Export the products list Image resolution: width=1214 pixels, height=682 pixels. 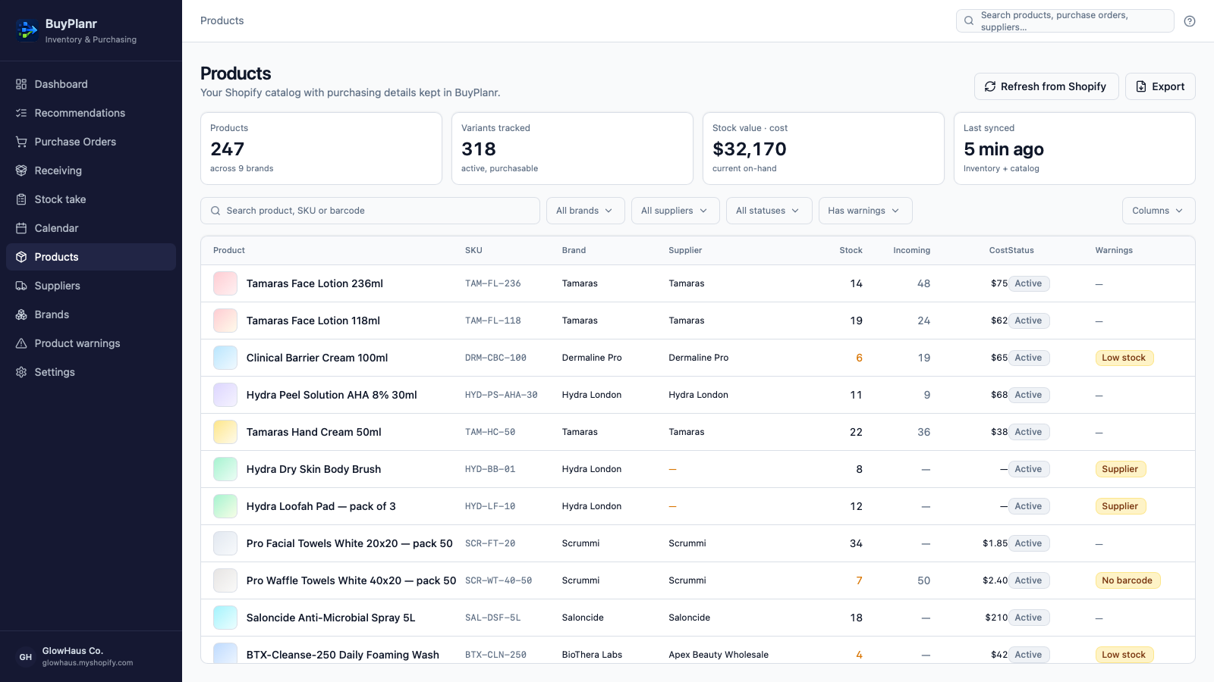pyautogui.click(x=1160, y=86)
